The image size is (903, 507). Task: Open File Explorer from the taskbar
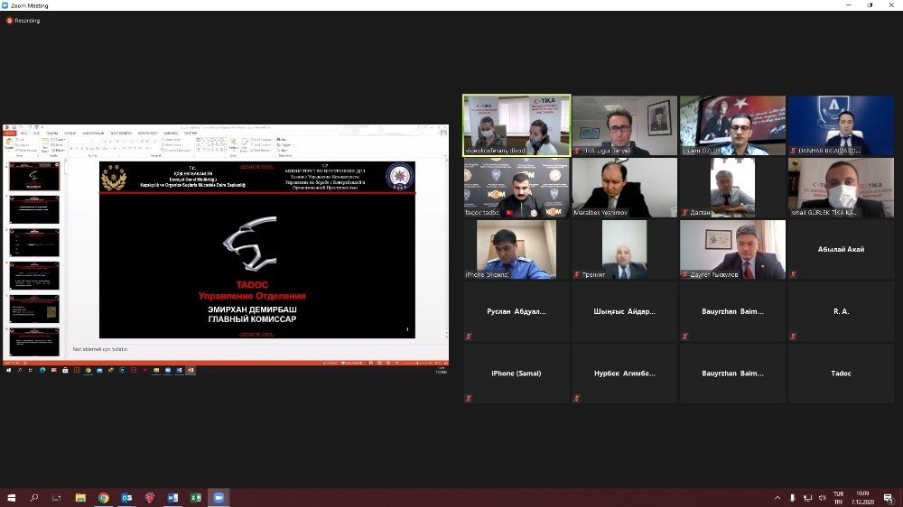click(80, 497)
